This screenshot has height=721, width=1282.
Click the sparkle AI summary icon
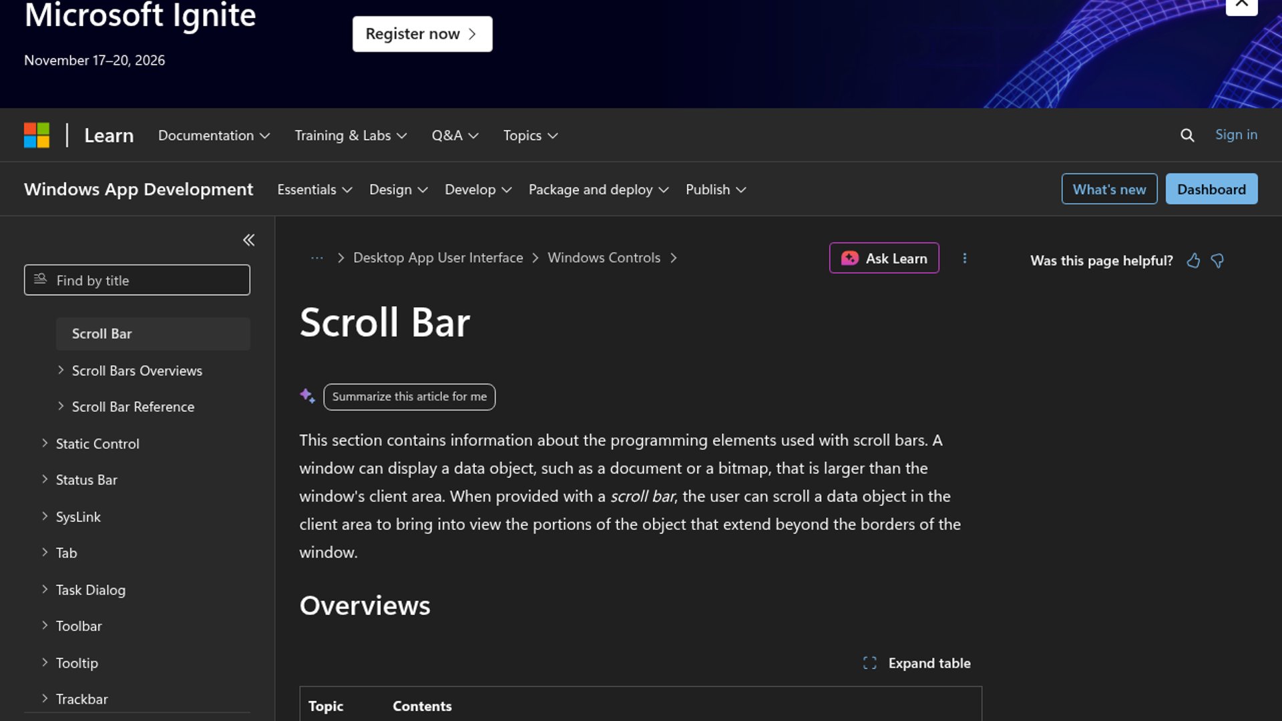[x=307, y=396]
